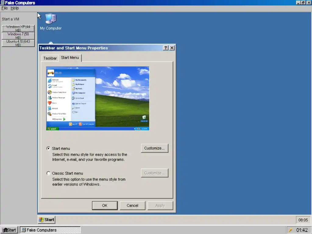This screenshot has width=312, height=234.
Task: Select the Start Menu tab
Action: click(70, 58)
